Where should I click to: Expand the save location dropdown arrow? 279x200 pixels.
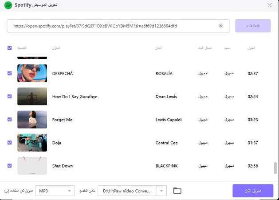(161, 191)
